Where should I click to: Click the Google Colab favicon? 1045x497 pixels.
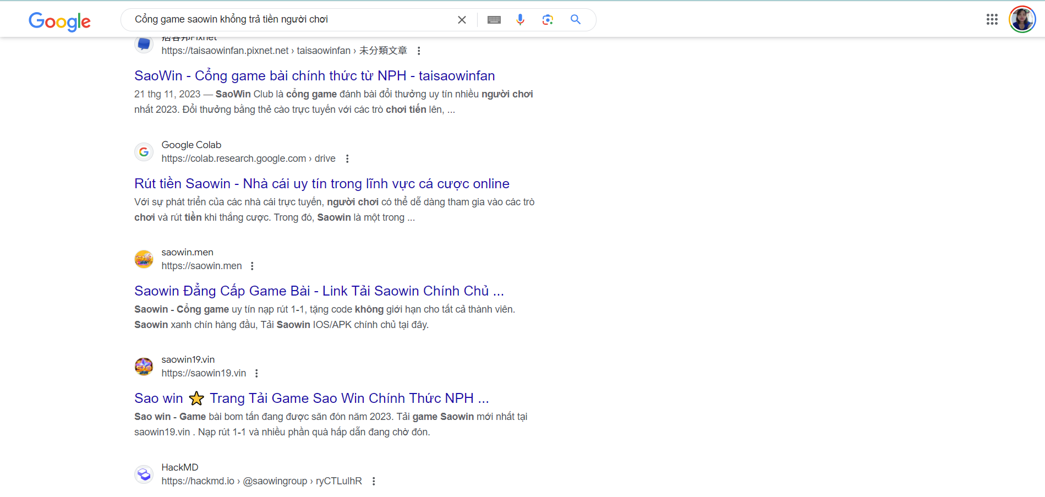[x=144, y=152]
